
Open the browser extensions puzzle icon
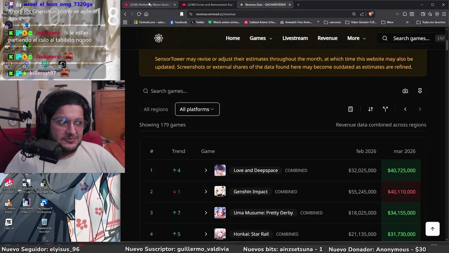tap(405, 14)
